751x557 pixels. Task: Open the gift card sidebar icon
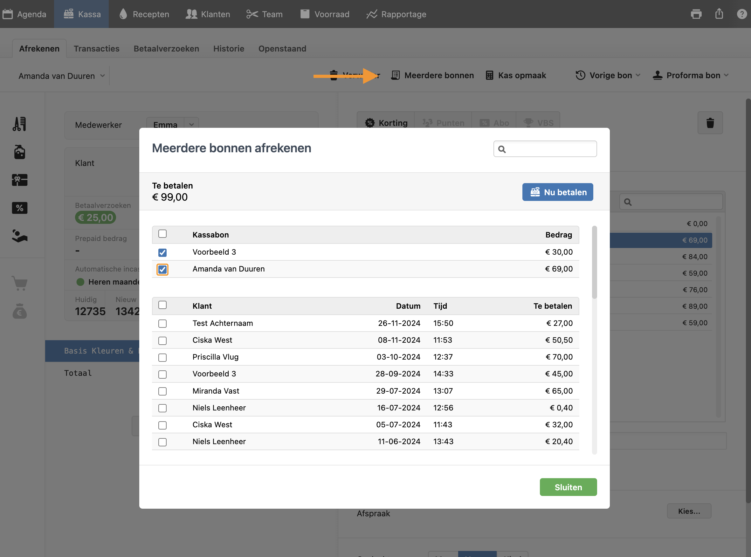pos(20,180)
